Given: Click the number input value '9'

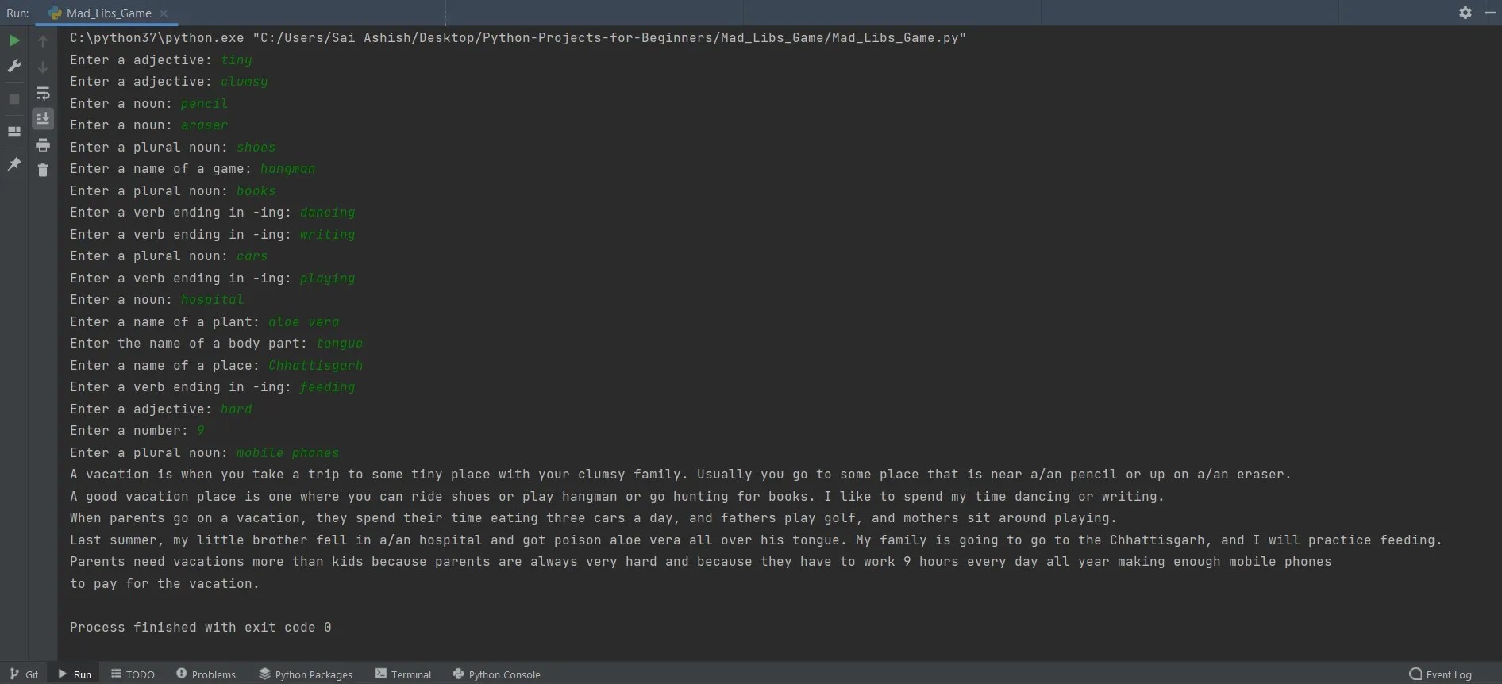Looking at the screenshot, I should 200,431.
